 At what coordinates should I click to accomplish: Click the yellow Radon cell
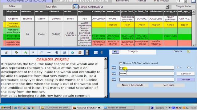(185, 25)
